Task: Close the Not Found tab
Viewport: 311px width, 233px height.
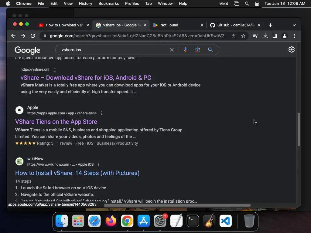Action: (202, 25)
